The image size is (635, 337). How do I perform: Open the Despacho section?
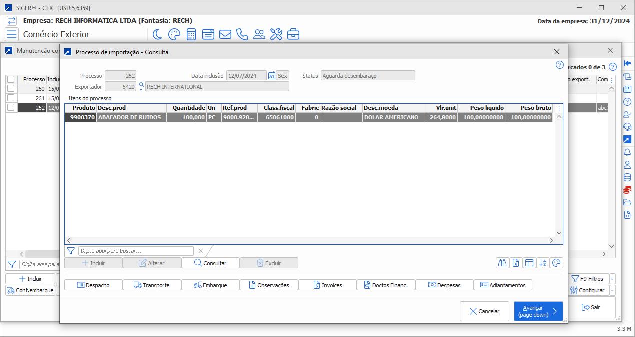pyautogui.click(x=93, y=285)
